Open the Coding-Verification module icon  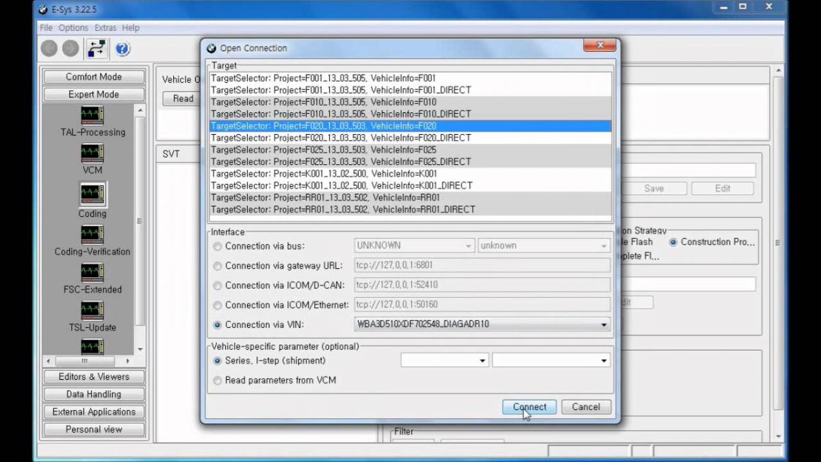(92, 235)
